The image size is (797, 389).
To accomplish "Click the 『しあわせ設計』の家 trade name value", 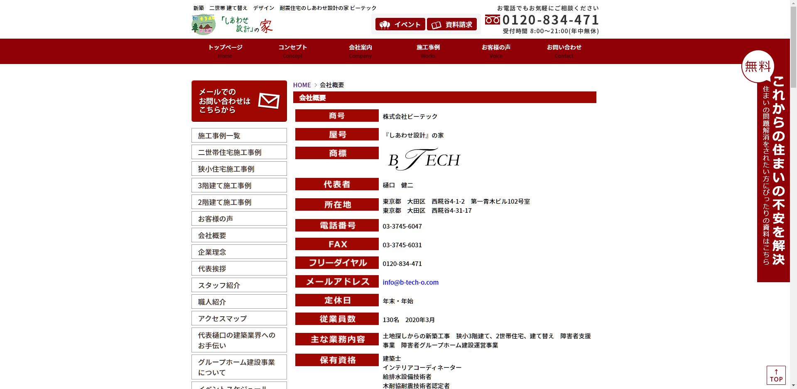I will pos(413,135).
